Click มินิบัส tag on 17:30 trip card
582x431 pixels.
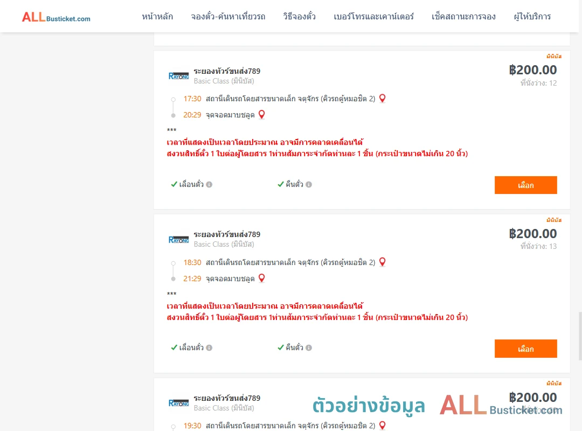click(x=554, y=57)
